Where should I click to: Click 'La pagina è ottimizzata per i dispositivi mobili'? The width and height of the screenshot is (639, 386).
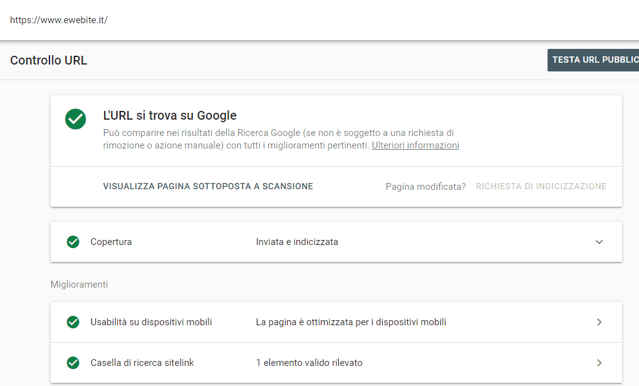pyautogui.click(x=351, y=322)
